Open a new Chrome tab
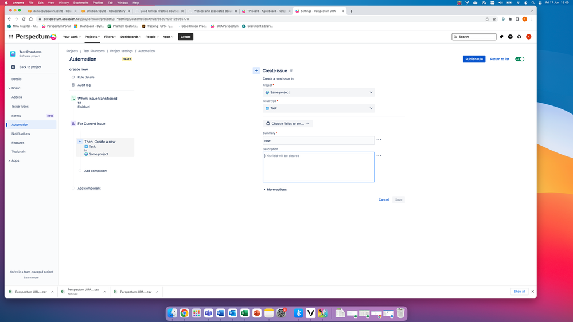The image size is (573, 322). 351,11
